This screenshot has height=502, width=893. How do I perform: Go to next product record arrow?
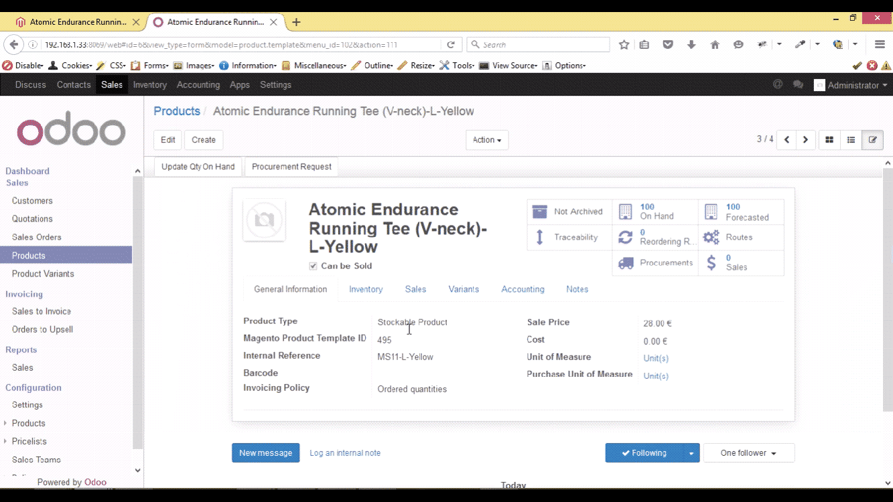click(x=805, y=140)
